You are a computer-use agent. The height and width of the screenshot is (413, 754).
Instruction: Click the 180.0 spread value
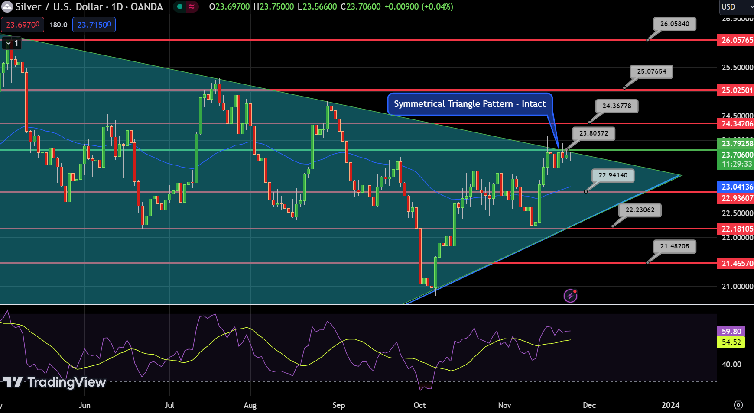pos(58,25)
